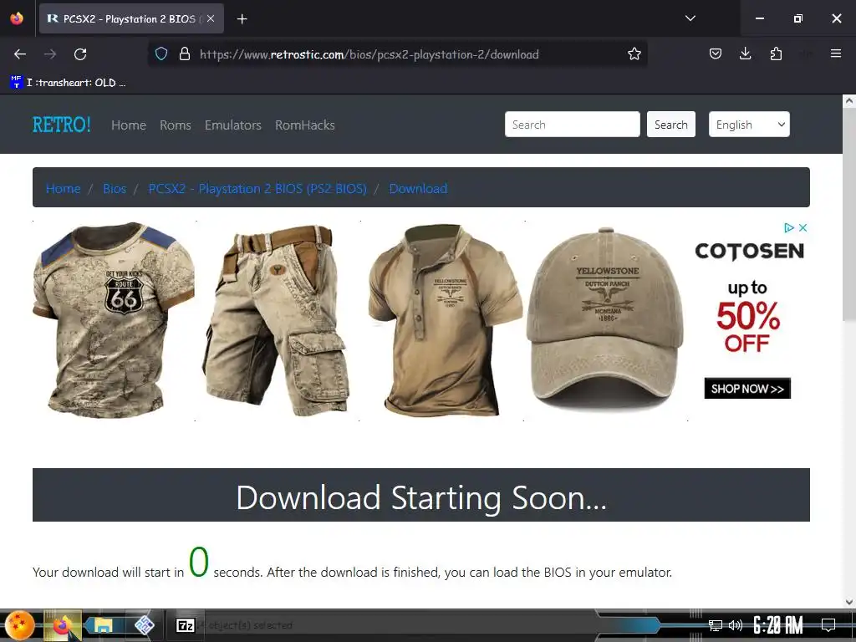Click the RETRO! site logo
Screen dimensions: 856x642
[x=62, y=125]
